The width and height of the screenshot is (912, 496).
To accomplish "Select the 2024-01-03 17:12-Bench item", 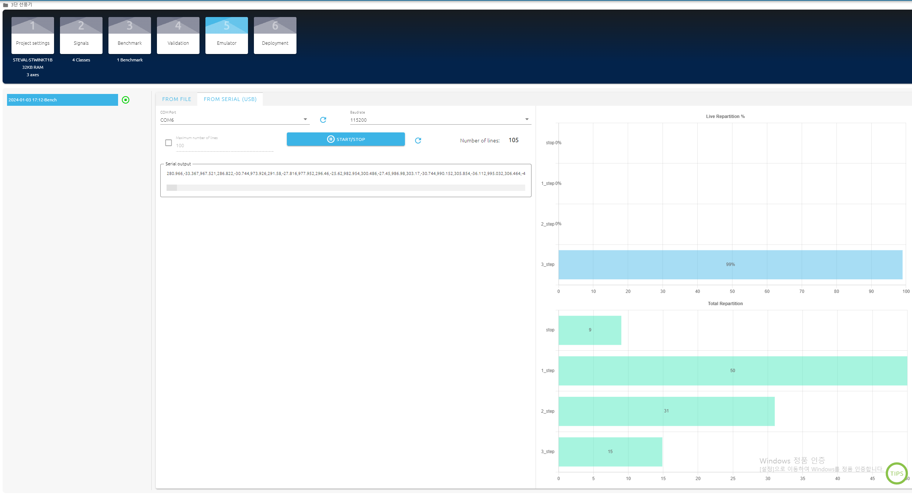I will pyautogui.click(x=62, y=100).
